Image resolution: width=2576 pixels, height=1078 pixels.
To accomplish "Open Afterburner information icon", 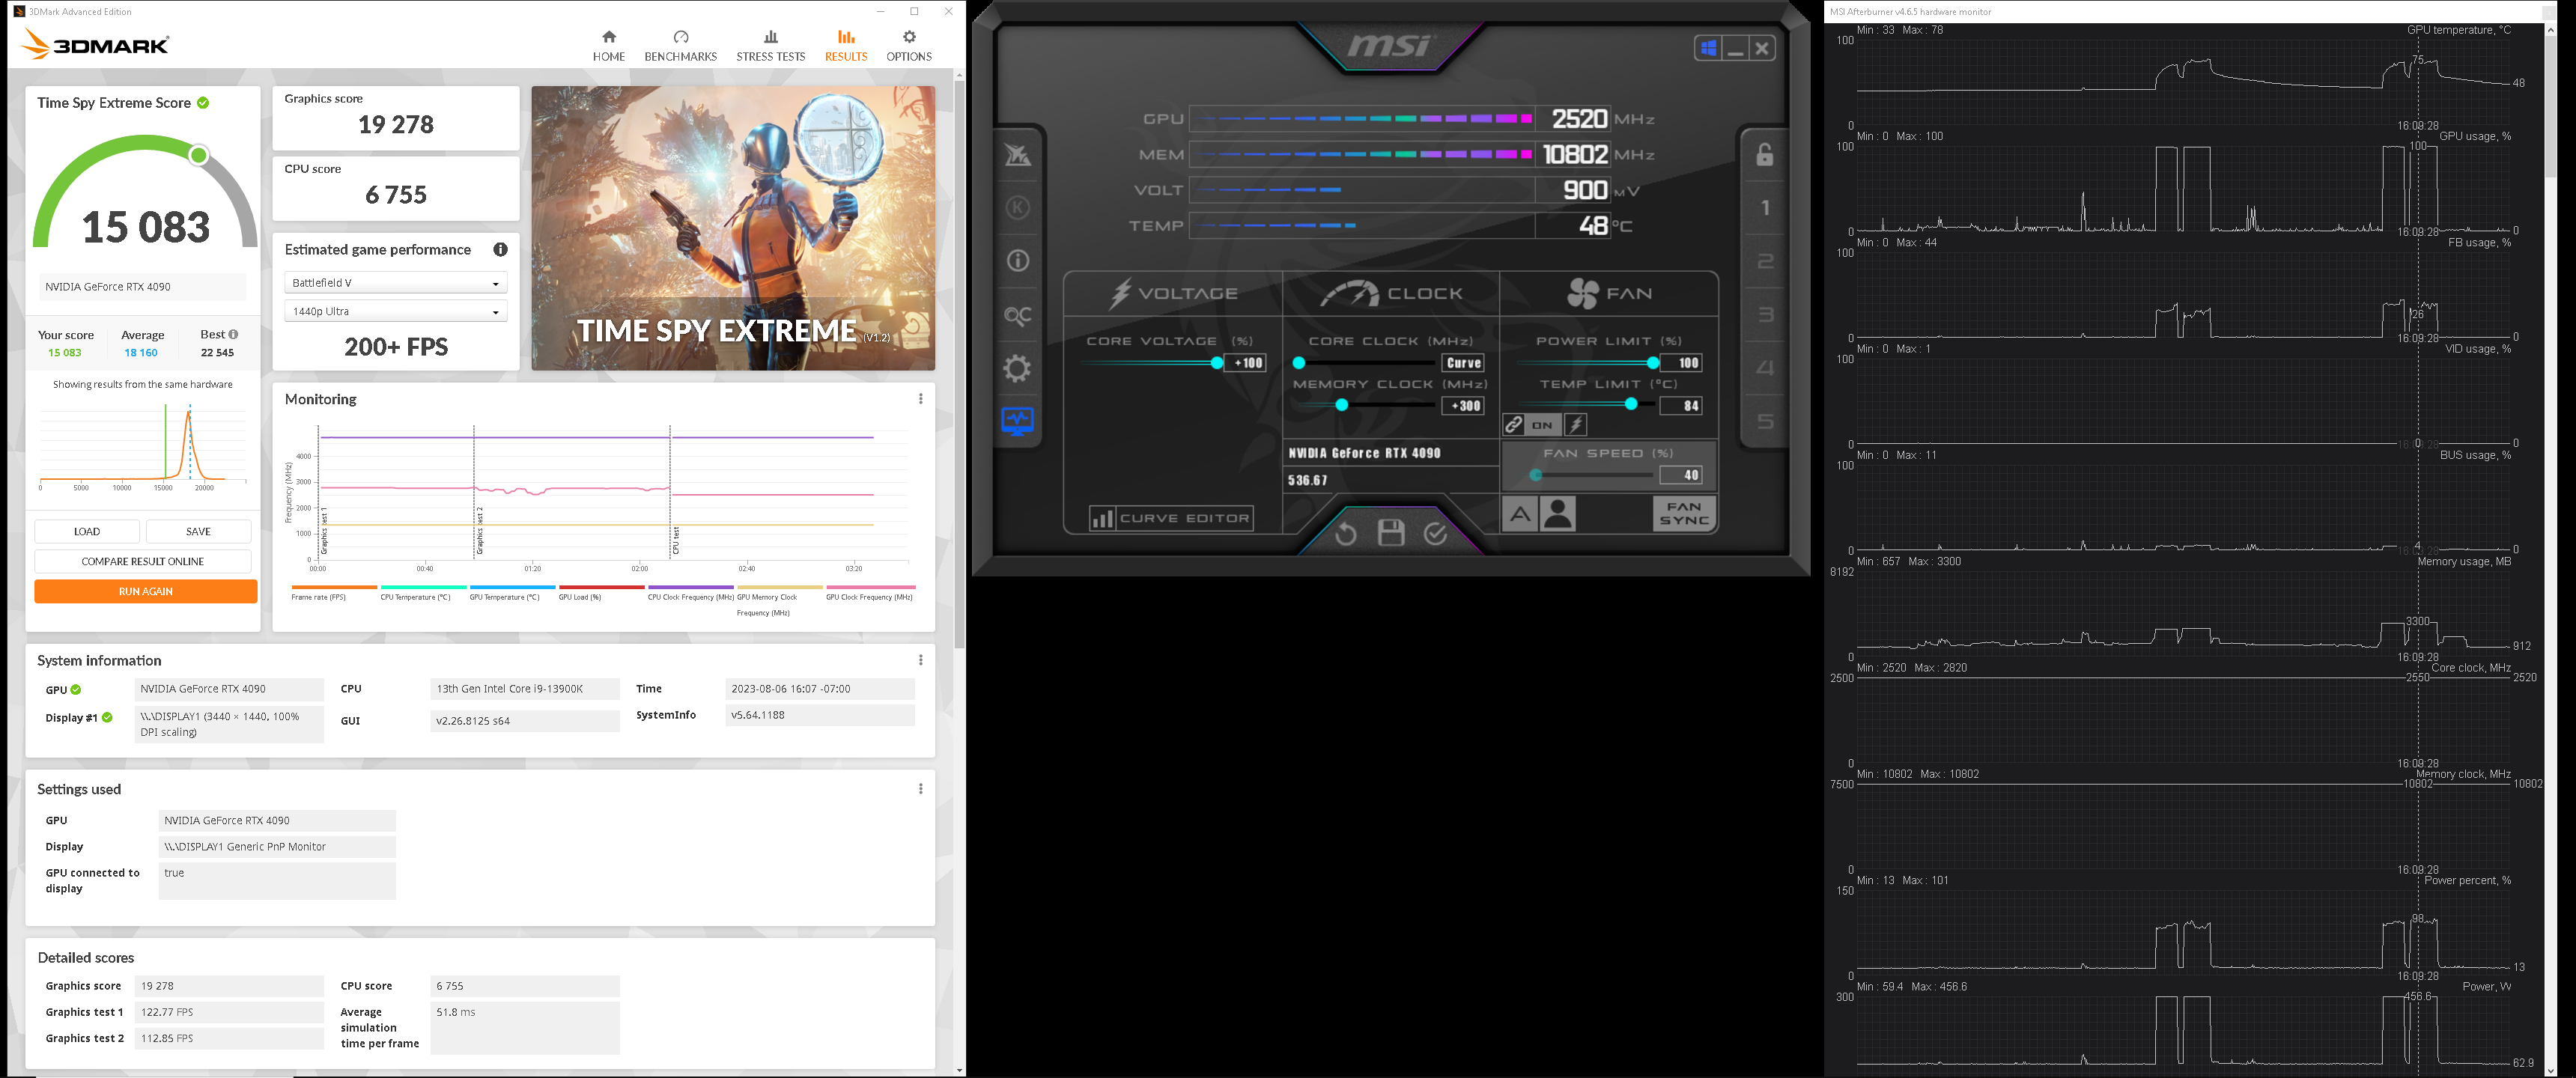I will (1017, 261).
